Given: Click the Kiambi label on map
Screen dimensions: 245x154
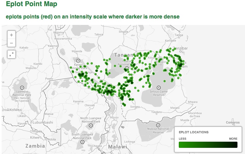Looking at the screenshot, I should pyautogui.click(x=38, y=64).
